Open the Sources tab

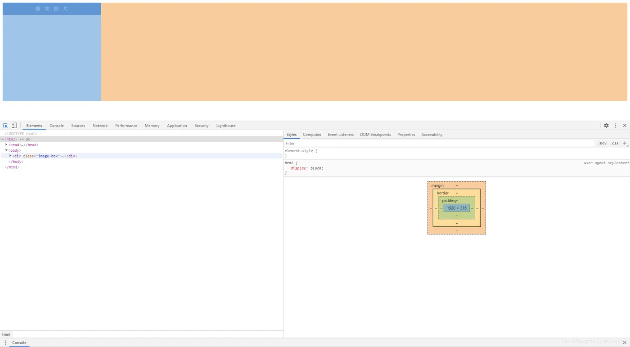78,126
